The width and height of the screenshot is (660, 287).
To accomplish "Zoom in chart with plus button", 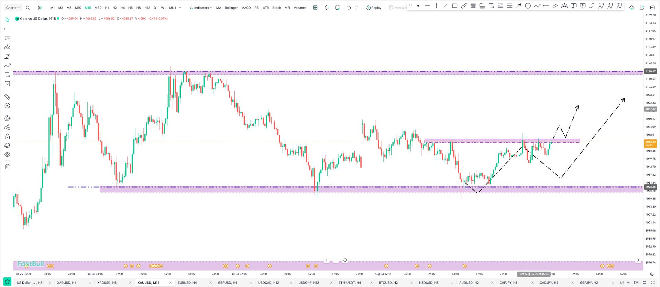I will tap(327, 260).
